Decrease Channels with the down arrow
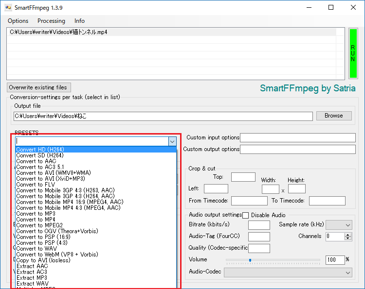Screen dimensions: 365x289 pos(348,238)
